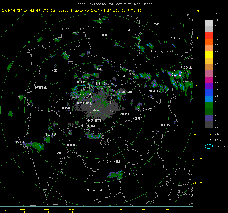Click the BIJAPUR city label
Screen dimensions: 228x213
pyautogui.click(x=103, y=35)
